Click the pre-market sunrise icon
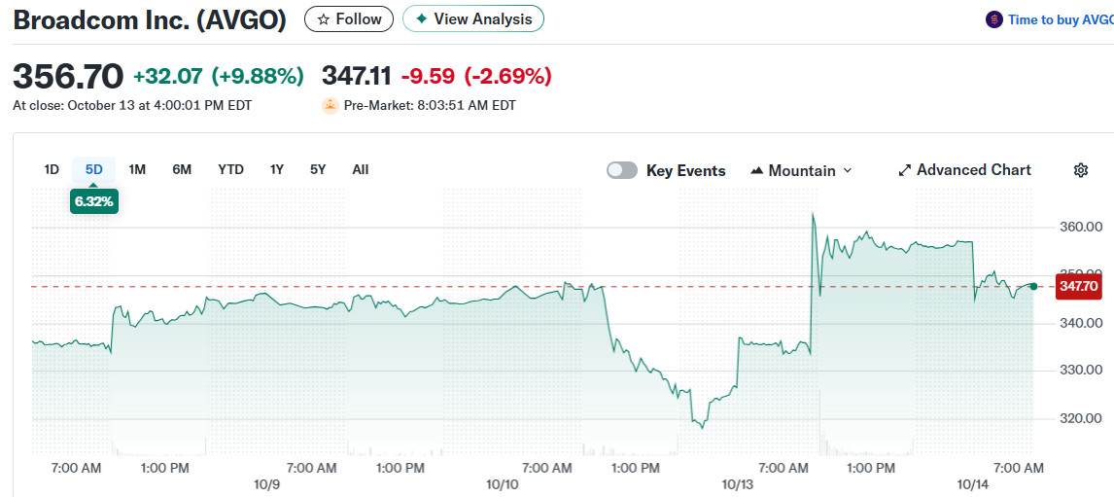The height and width of the screenshot is (497, 1114). (x=331, y=105)
